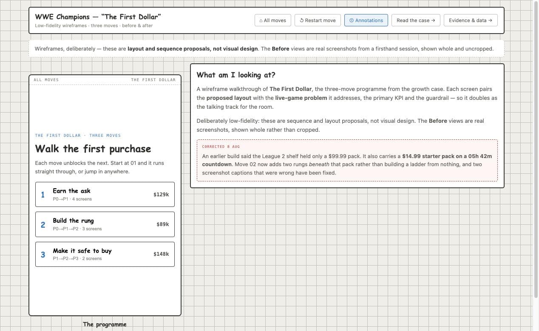The width and height of the screenshot is (539, 331).
Task: Open the Read the case link
Action: [416, 20]
